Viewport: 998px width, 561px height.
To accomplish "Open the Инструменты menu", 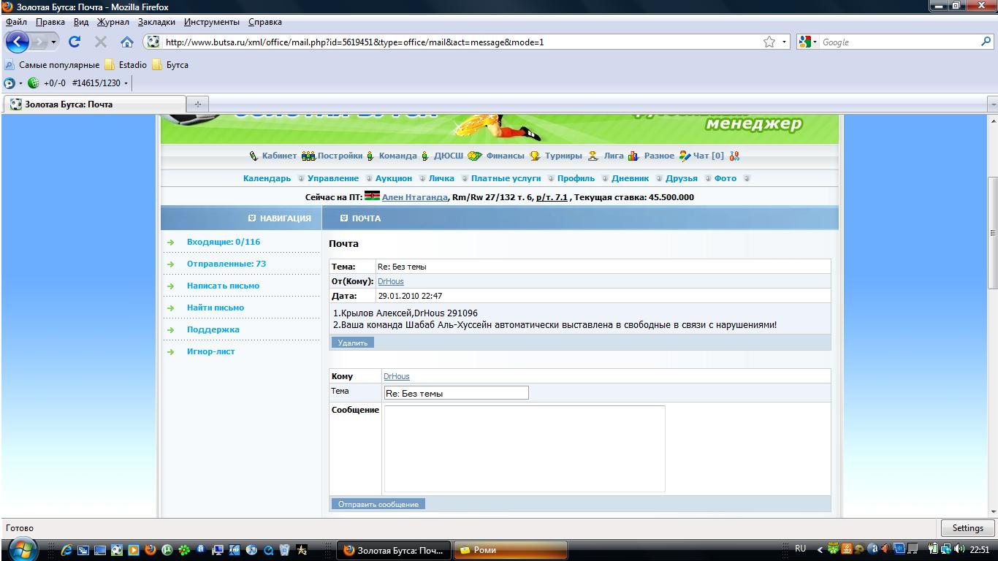I will (211, 22).
